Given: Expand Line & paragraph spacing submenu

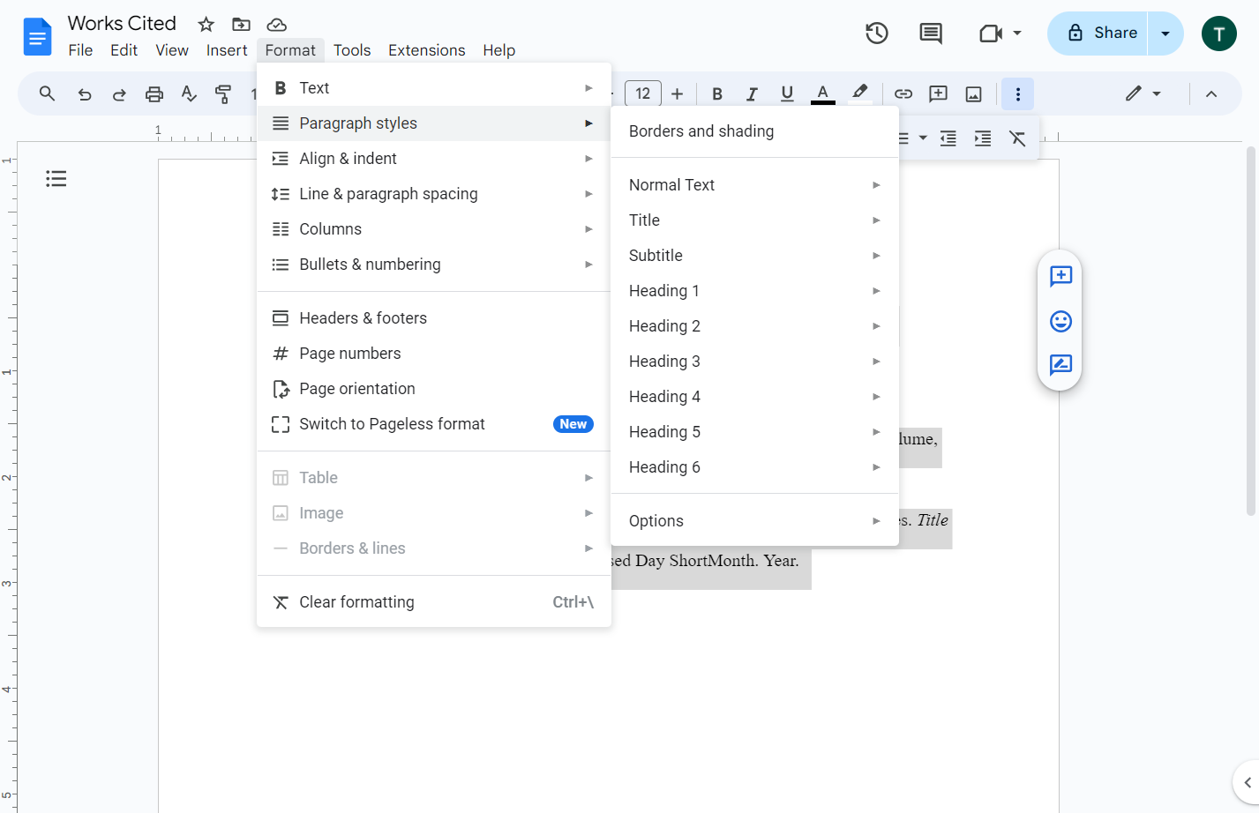Looking at the screenshot, I should coord(434,194).
